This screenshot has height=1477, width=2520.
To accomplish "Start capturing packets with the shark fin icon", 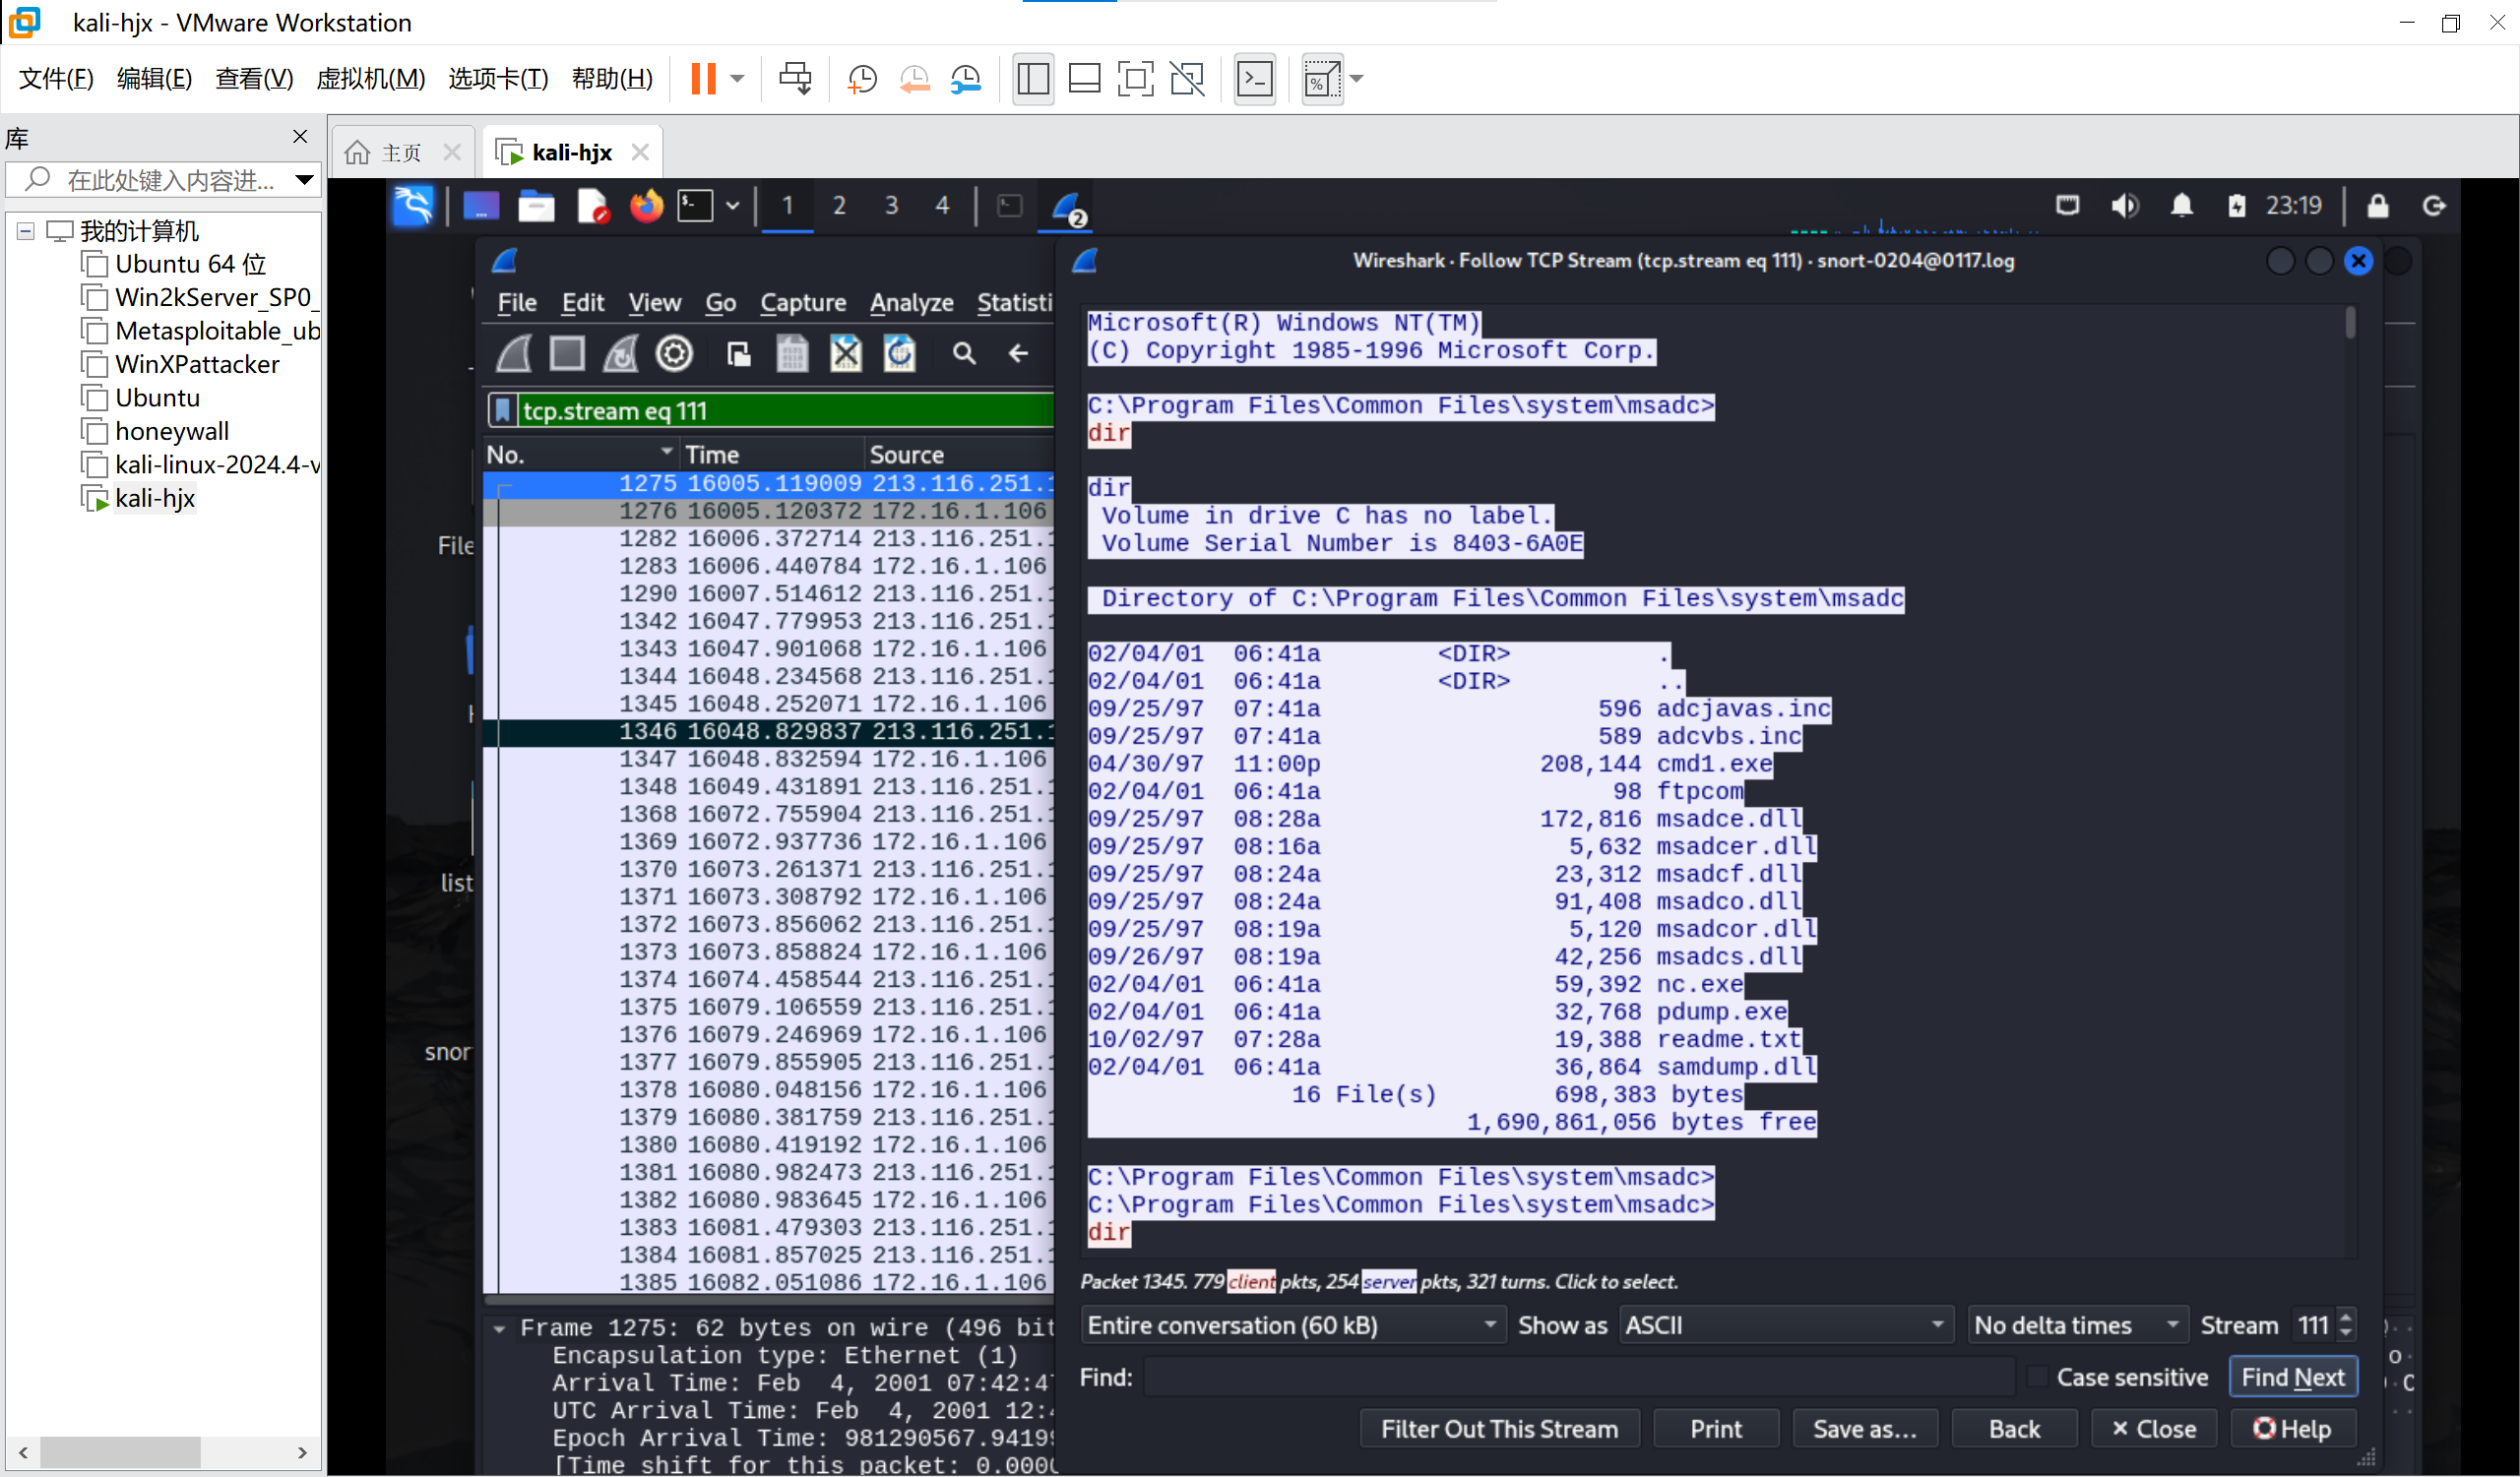I will [x=514, y=352].
